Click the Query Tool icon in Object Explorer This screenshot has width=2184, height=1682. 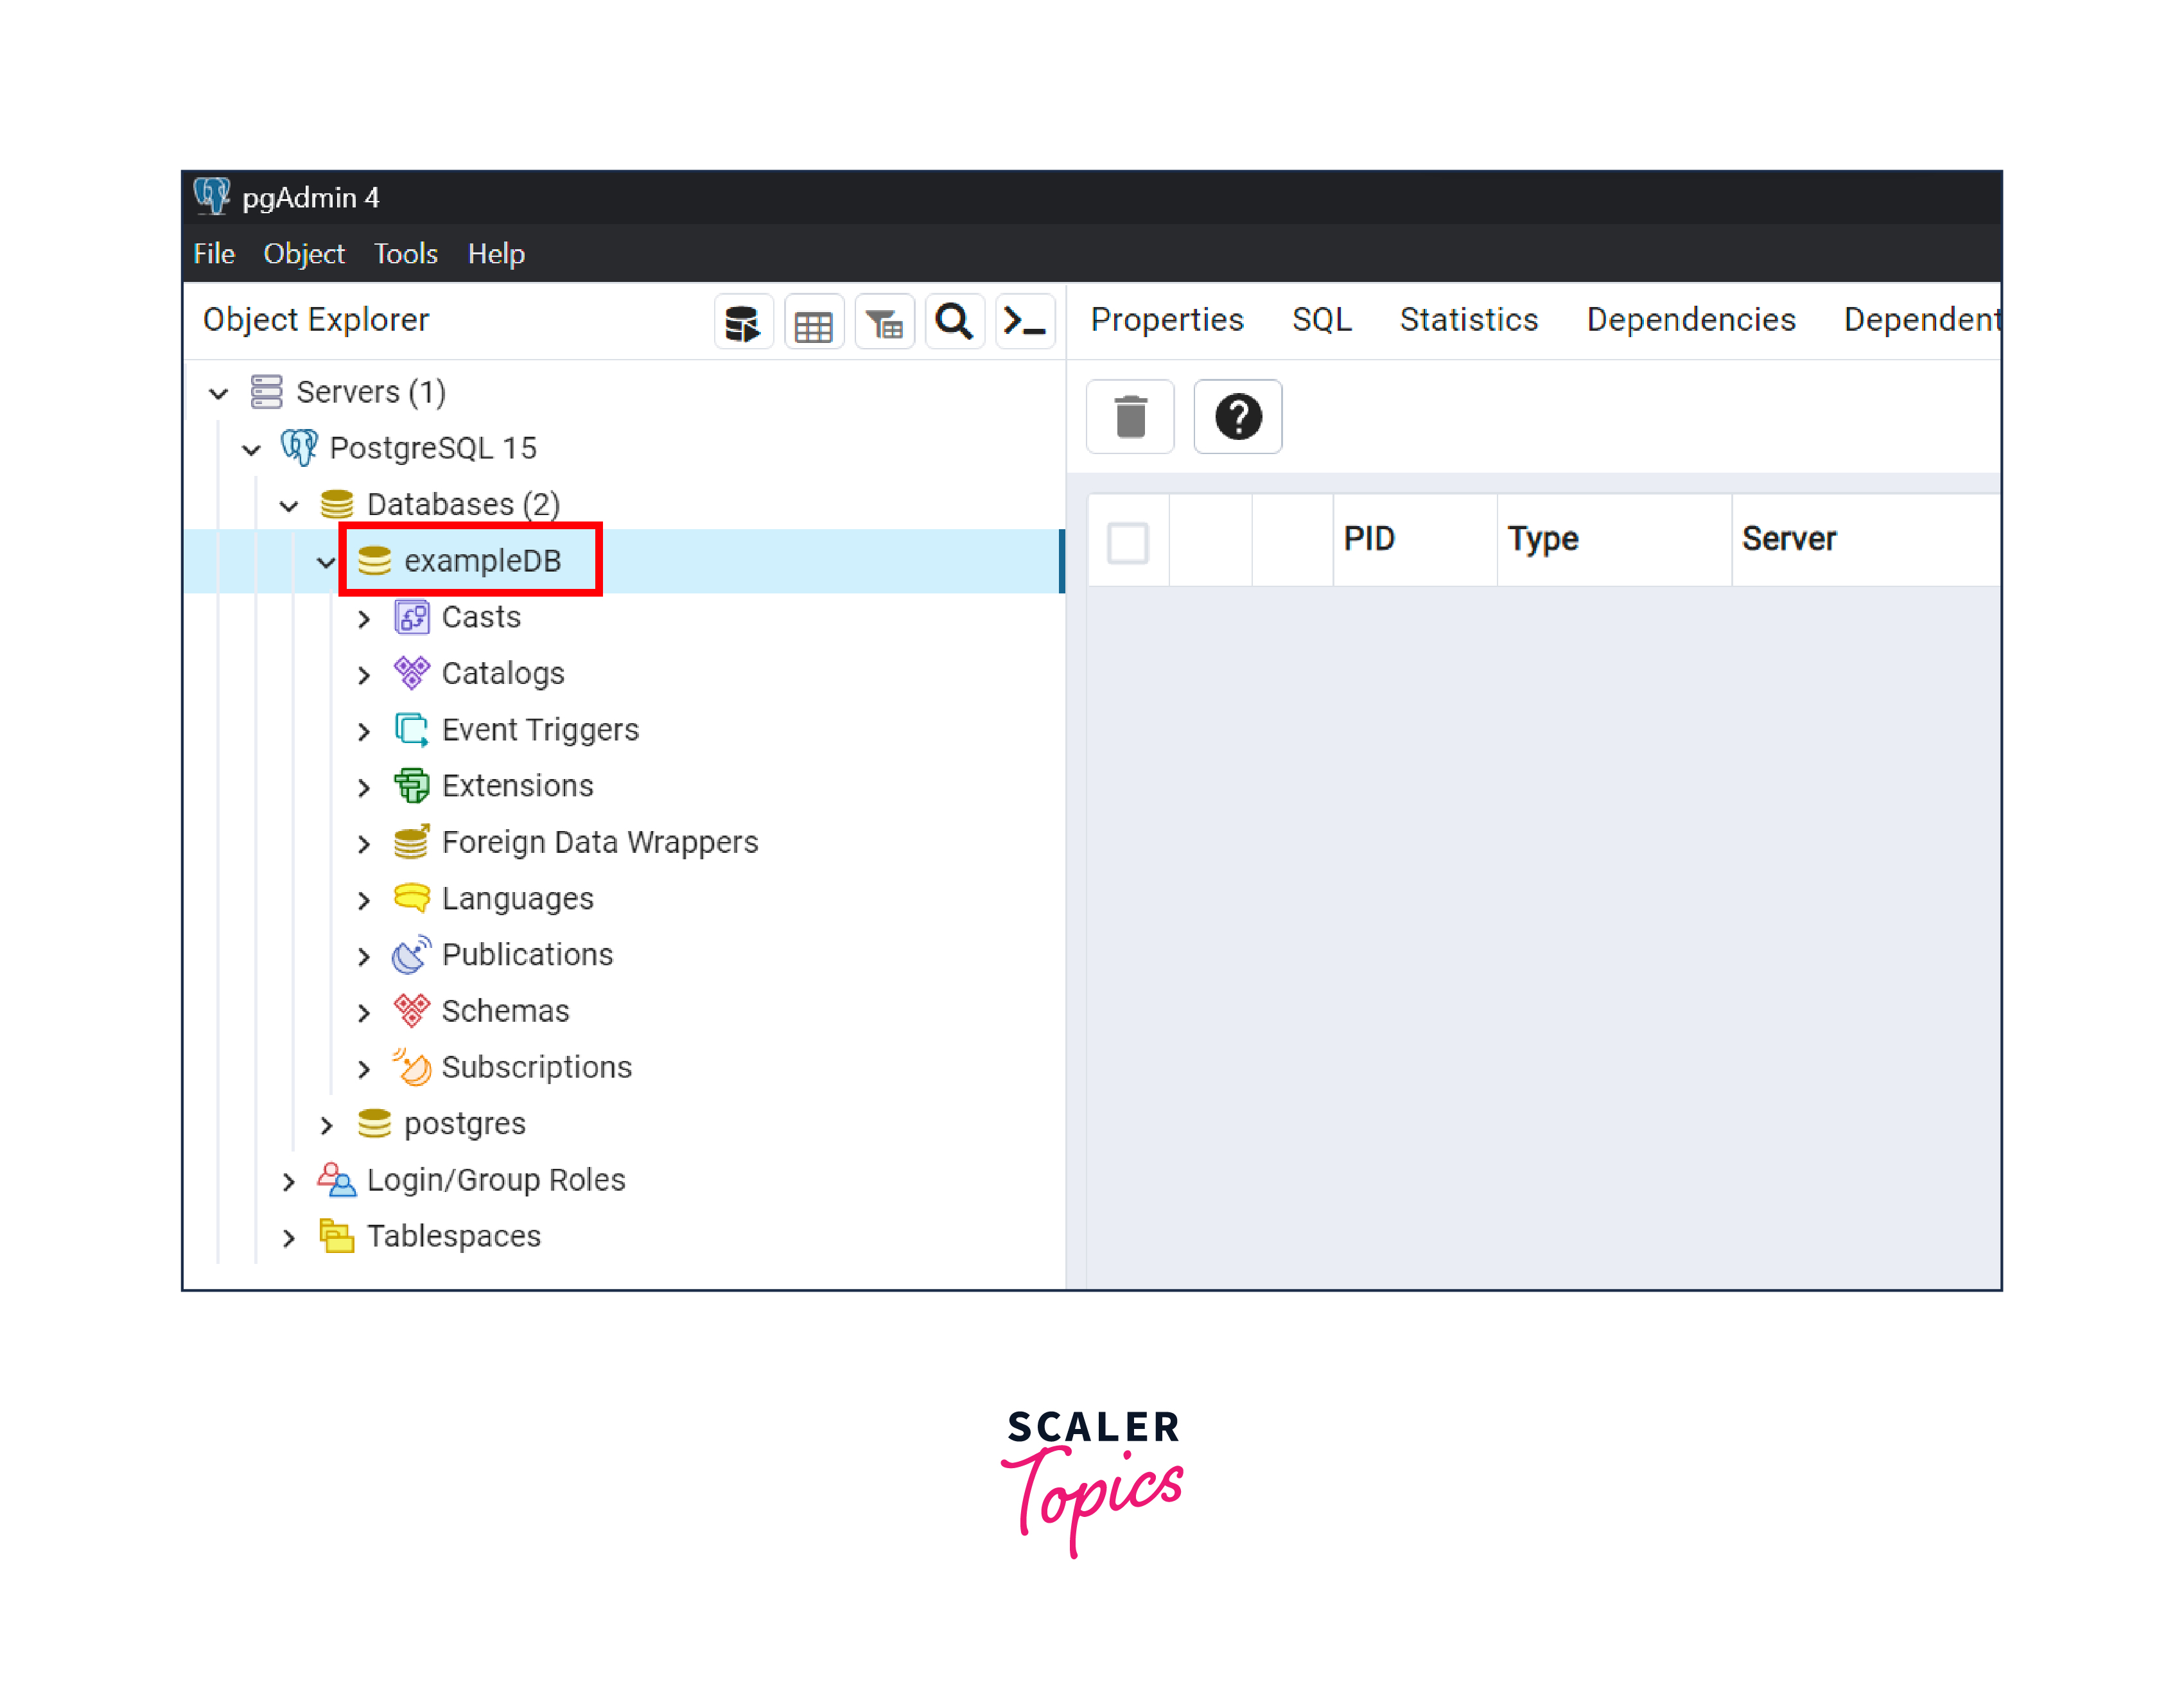[x=743, y=322]
